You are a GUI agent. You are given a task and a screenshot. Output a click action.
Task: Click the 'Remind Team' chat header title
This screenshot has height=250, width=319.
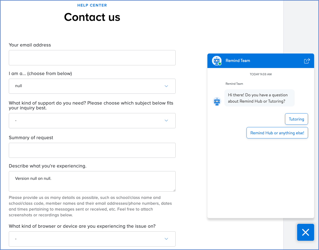(x=238, y=61)
